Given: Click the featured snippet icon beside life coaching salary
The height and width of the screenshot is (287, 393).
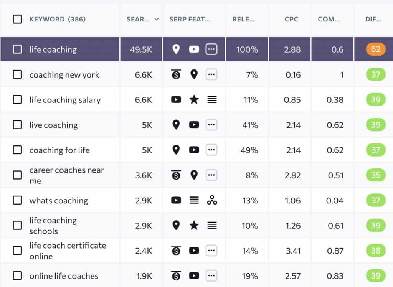Looking at the screenshot, I should 212,99.
